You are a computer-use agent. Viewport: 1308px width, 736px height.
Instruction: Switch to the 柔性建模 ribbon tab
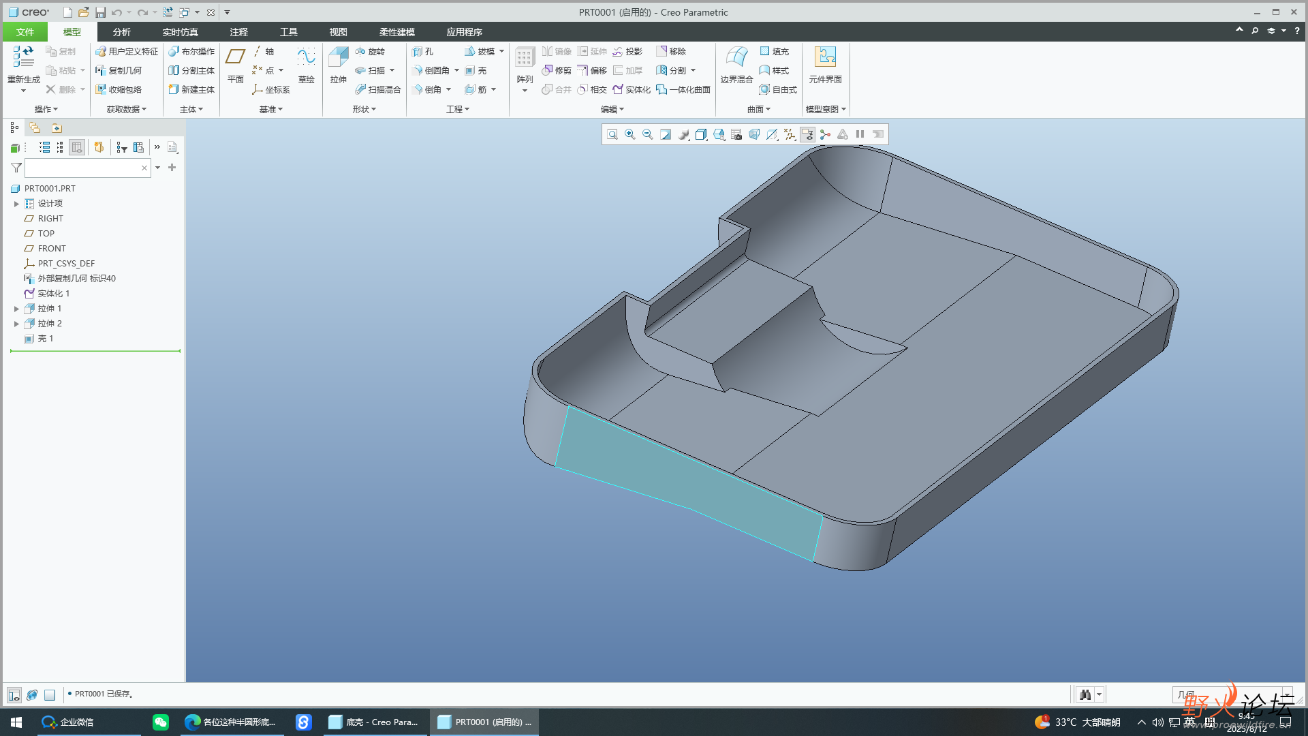pos(397,32)
